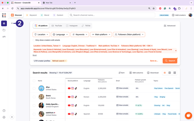Select the All platform tab
Screen dimensions: 194x121
pos(41,26)
